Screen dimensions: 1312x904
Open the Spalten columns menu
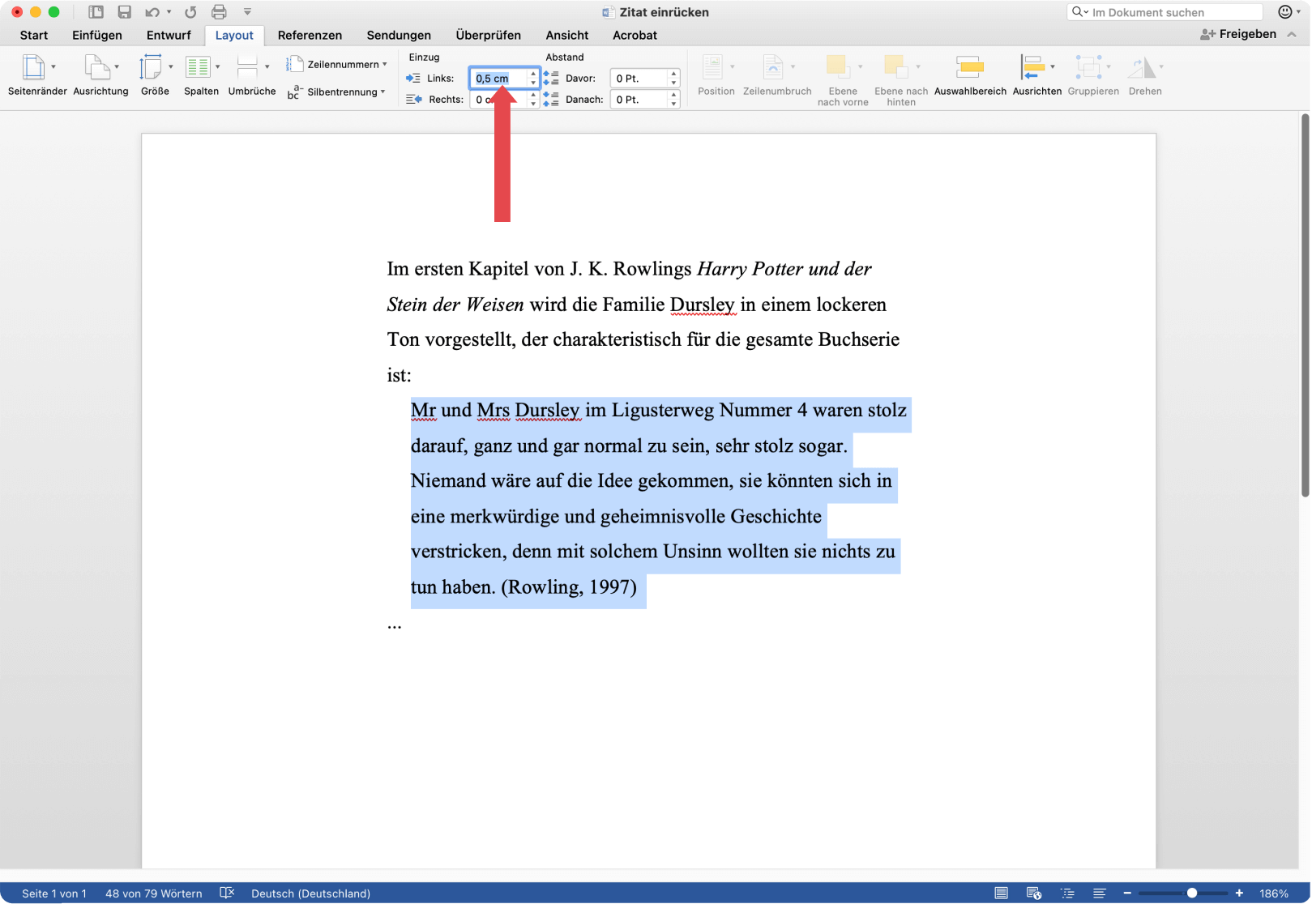[201, 75]
